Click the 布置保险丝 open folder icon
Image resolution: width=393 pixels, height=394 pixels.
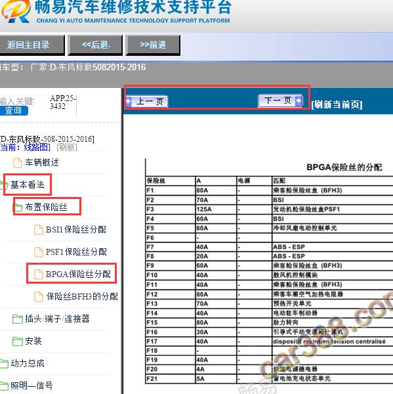click(18, 208)
